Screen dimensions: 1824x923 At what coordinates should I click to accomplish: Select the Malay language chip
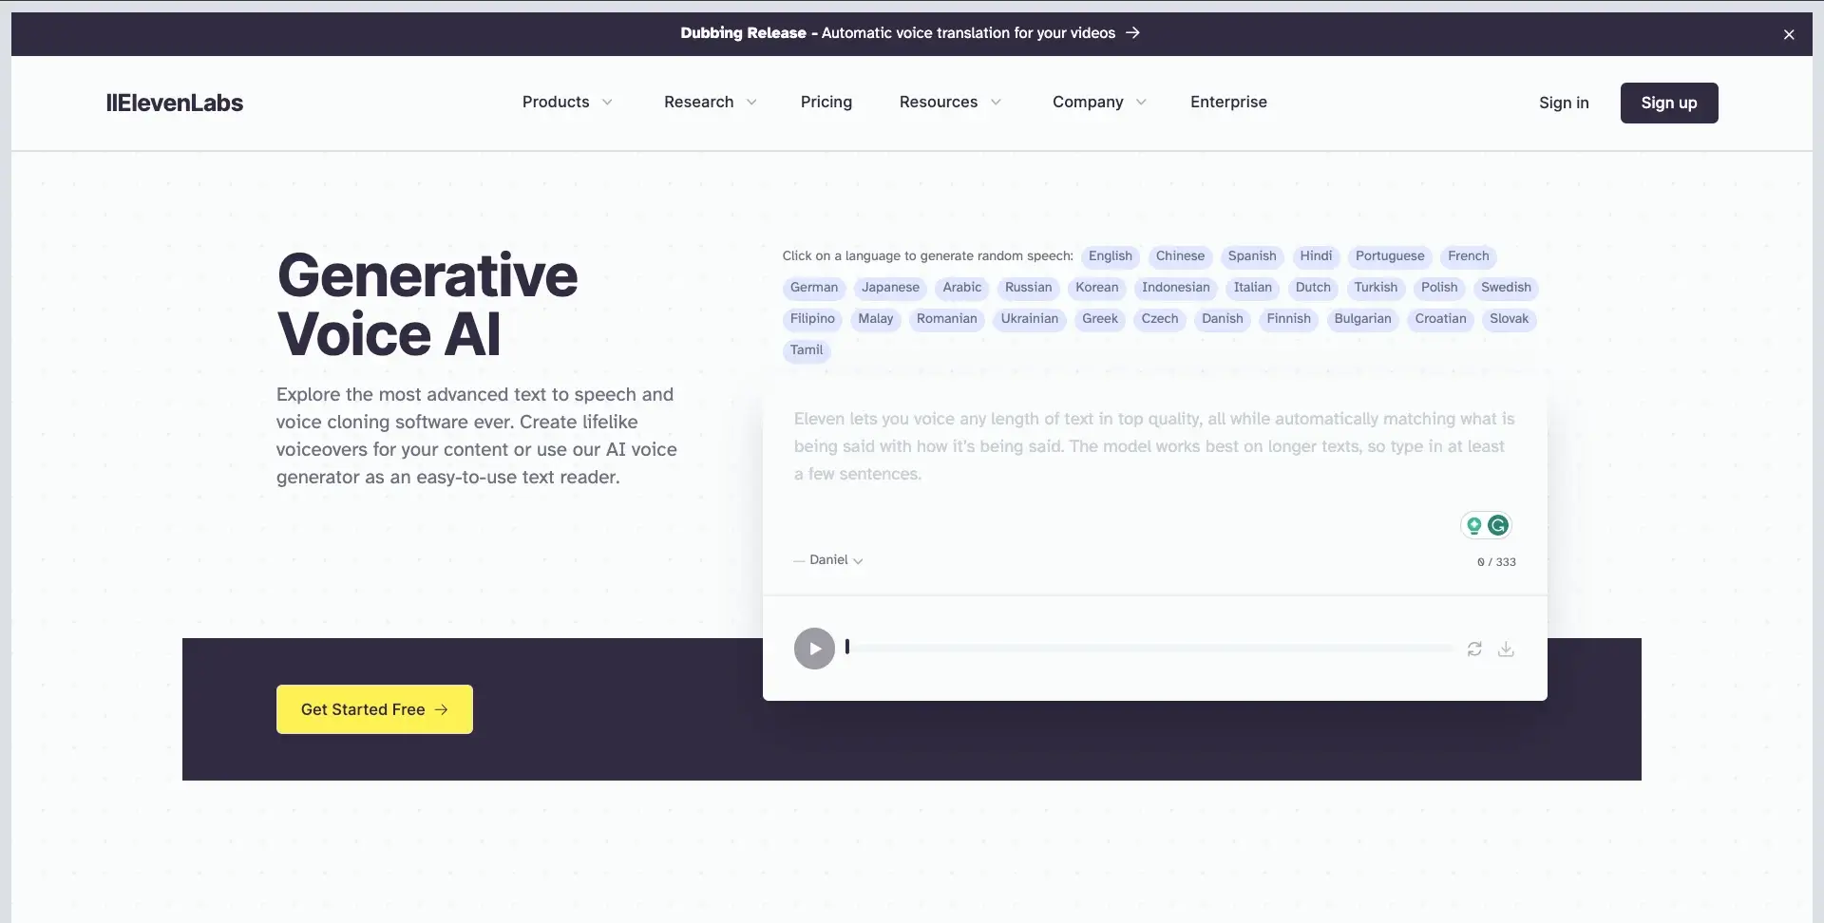click(876, 319)
